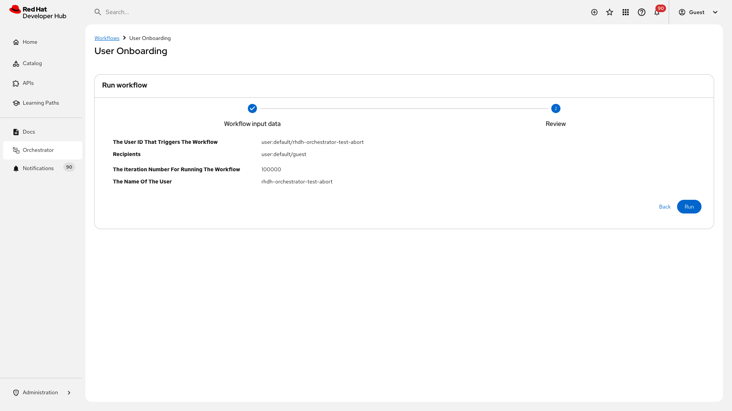This screenshot has height=411, width=732.
Task: Navigate to APIs in sidebar
Action: click(x=28, y=83)
